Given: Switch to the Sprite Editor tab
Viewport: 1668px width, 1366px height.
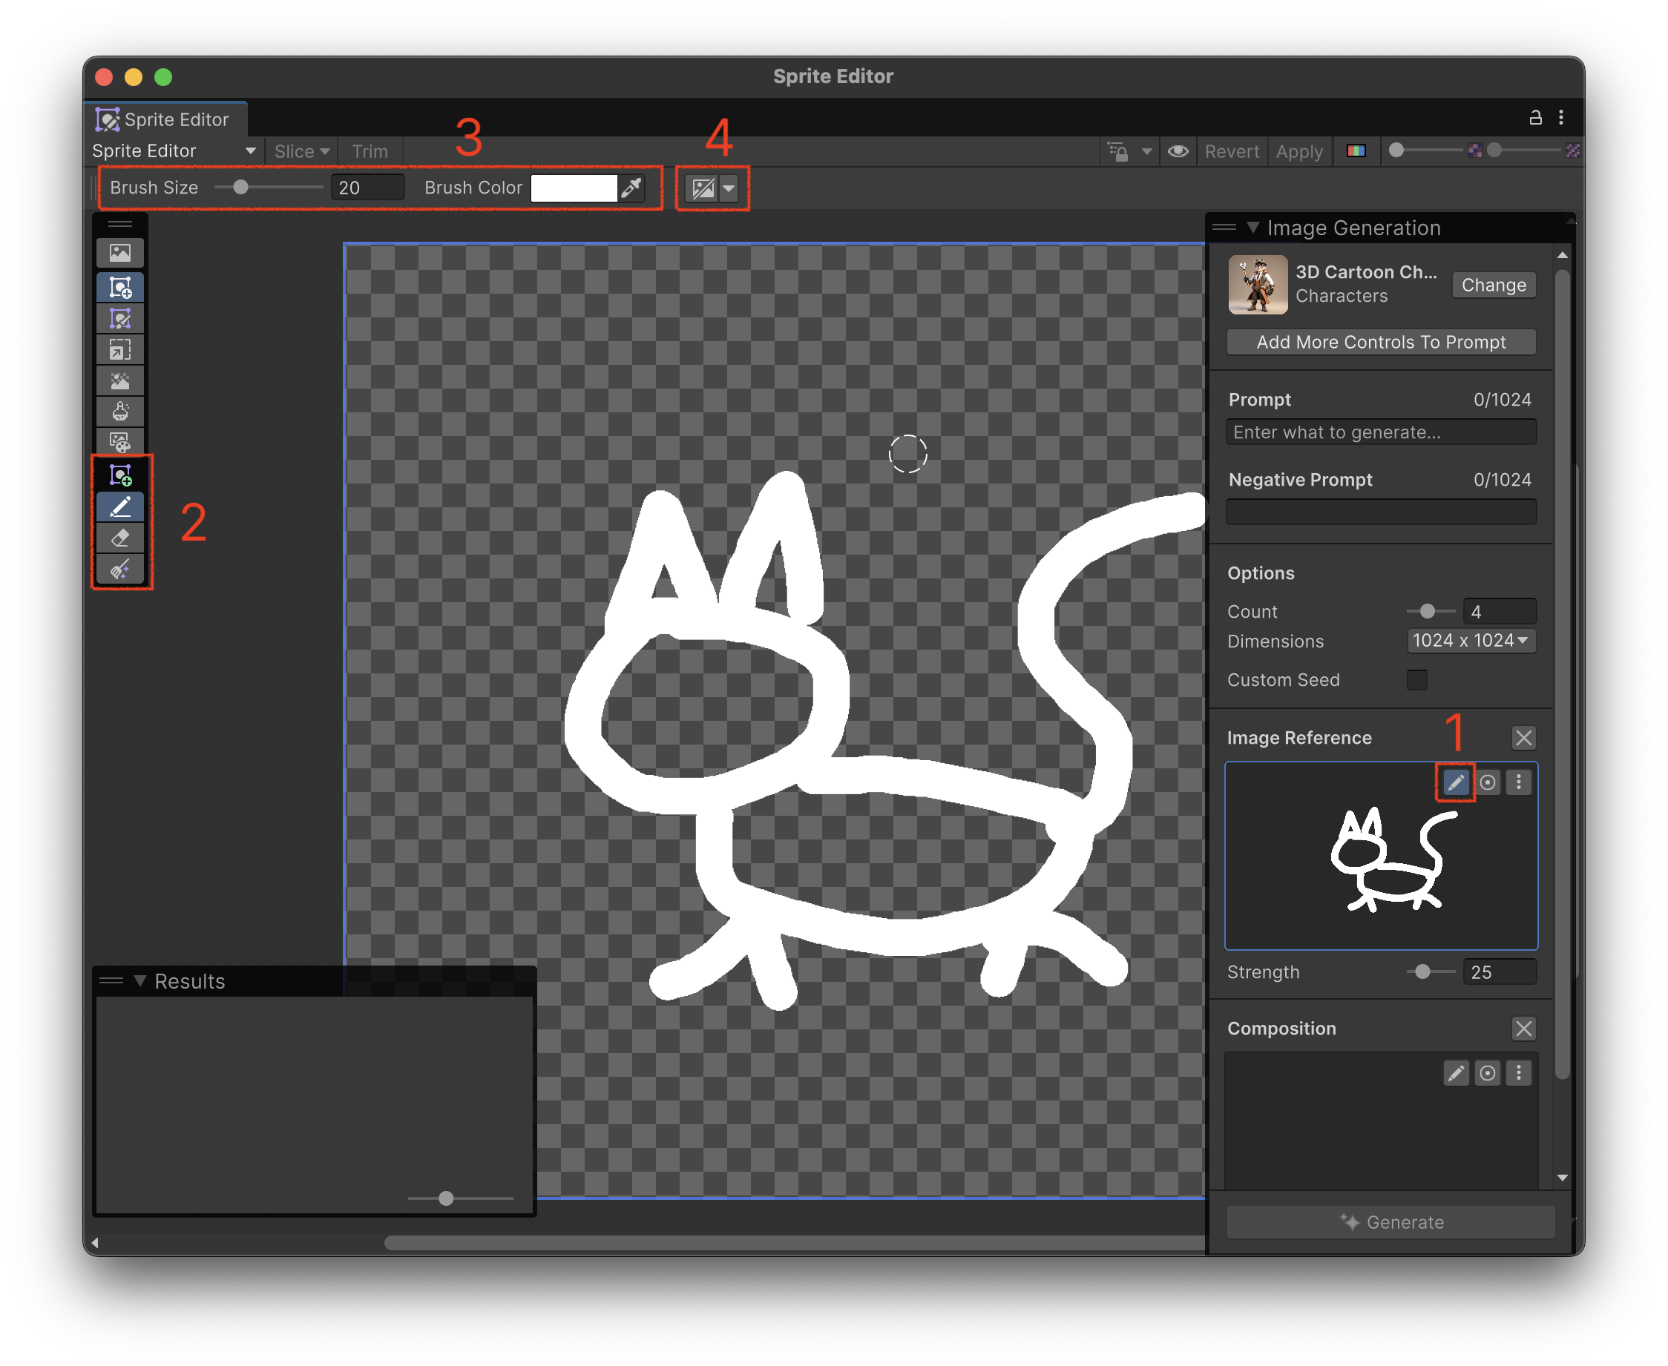Looking at the screenshot, I should pyautogui.click(x=166, y=119).
